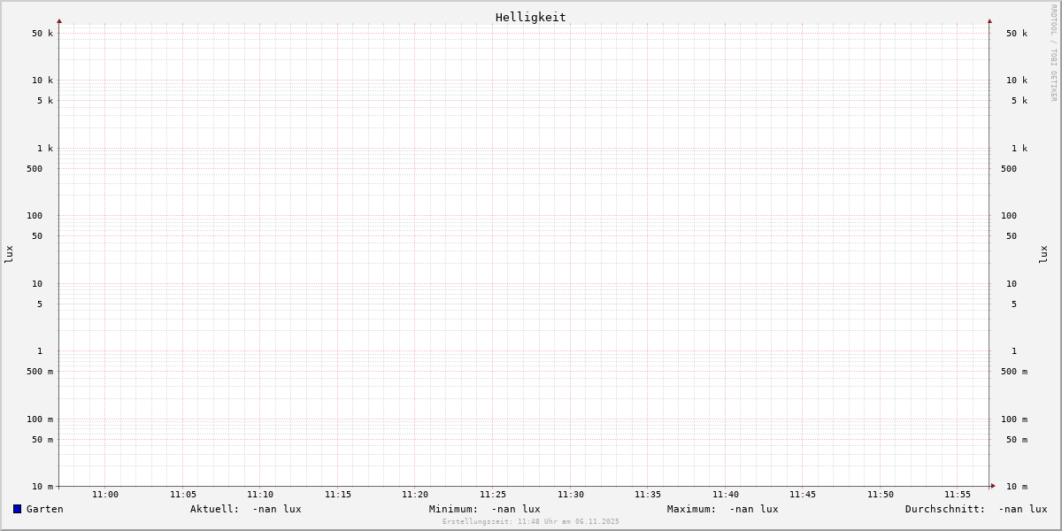The height and width of the screenshot is (531, 1062).
Task: Open the RRDTOOL / TOBI OETIKER watermark
Action: pos(1053,53)
